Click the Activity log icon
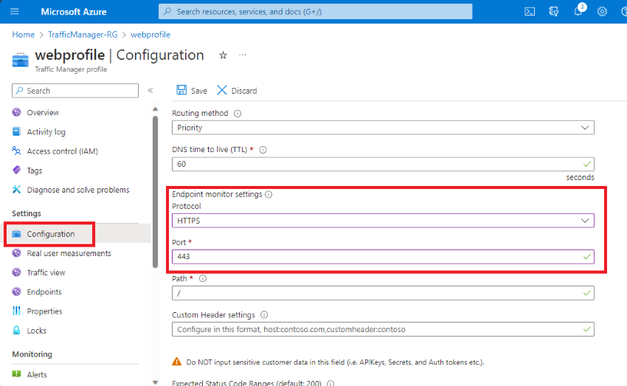This screenshot has height=386, width=627. [x=16, y=131]
